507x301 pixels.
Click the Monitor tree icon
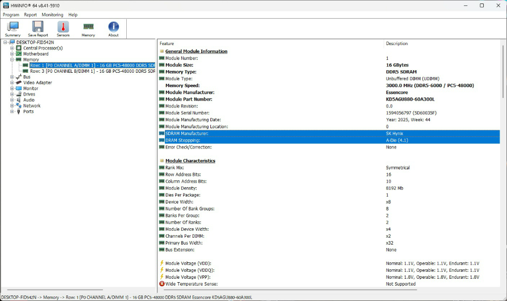19,89
